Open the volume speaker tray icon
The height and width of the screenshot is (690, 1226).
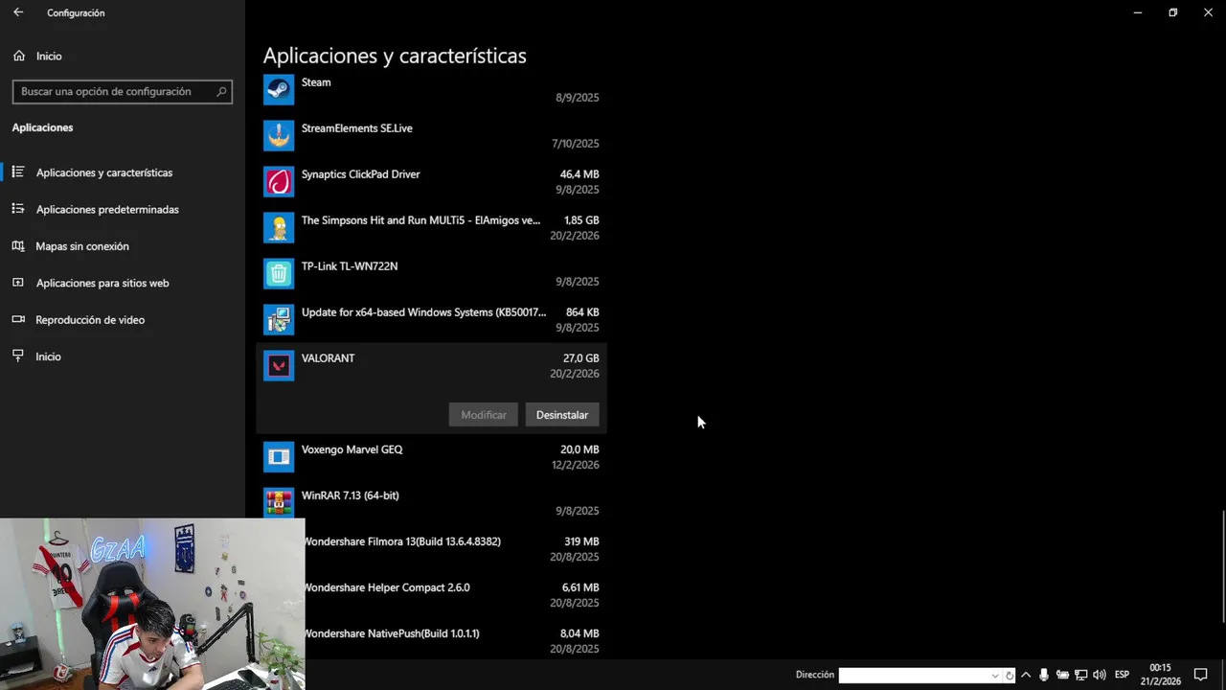[x=1100, y=675]
